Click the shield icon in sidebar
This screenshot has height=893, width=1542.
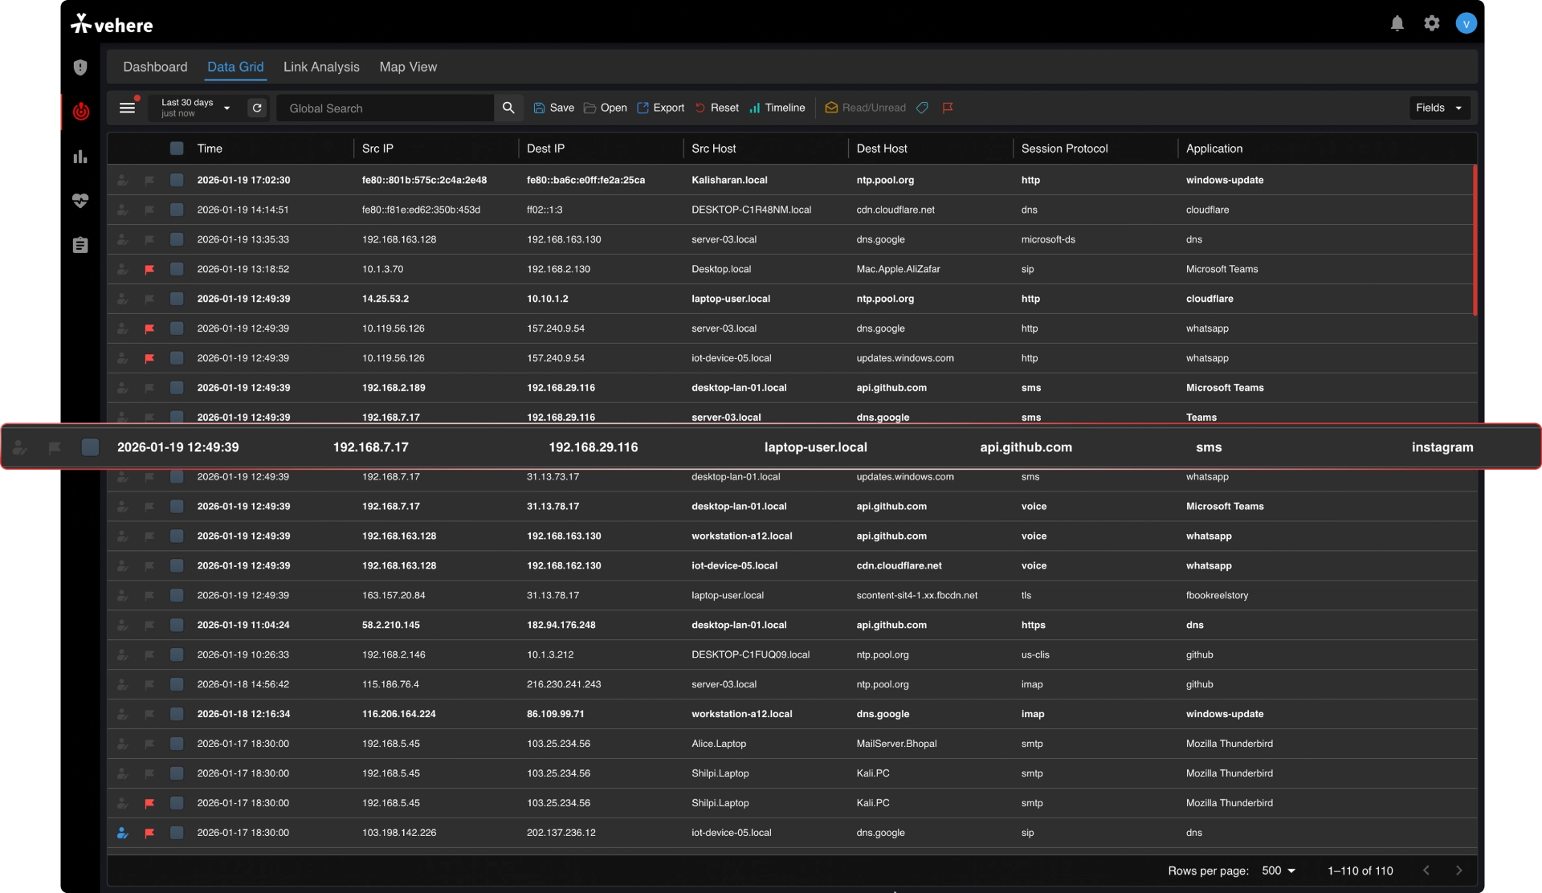tap(80, 67)
